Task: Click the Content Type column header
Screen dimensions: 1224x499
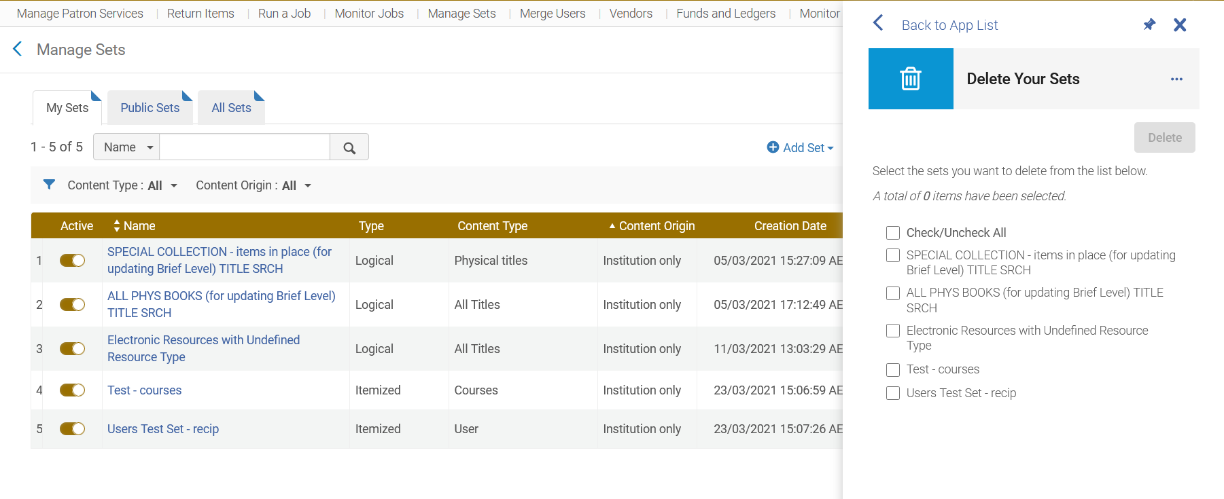Action: coord(493,226)
